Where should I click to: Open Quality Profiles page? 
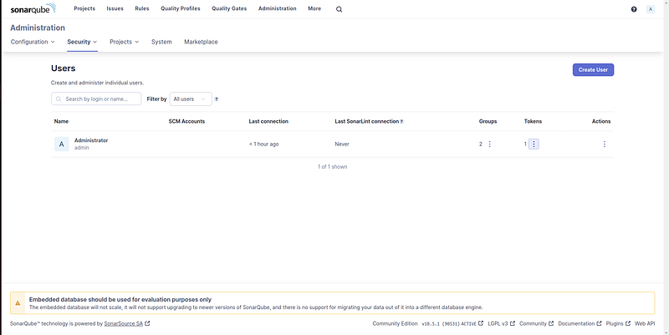pos(180,8)
